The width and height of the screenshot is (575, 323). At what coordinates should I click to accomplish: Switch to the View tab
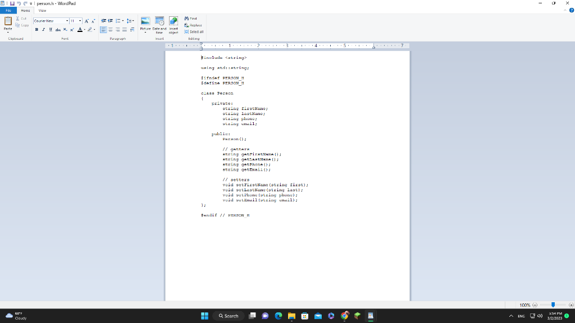pyautogui.click(x=43, y=10)
